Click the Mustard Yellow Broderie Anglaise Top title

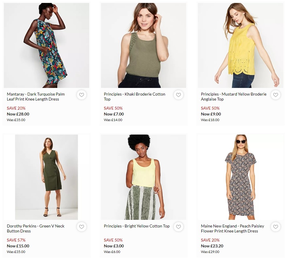coord(234,97)
